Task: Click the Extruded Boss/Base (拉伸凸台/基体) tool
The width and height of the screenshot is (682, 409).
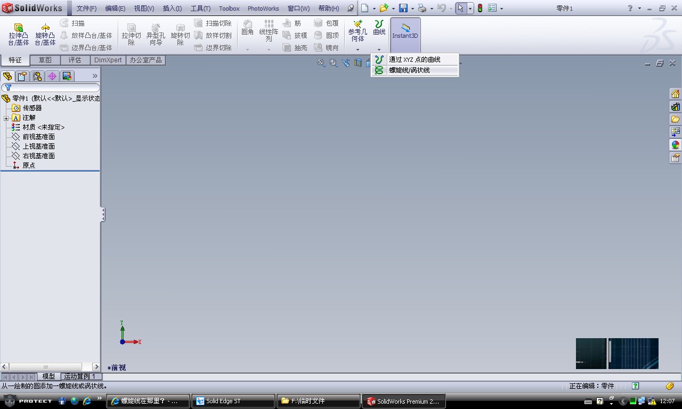Action: coord(19,34)
